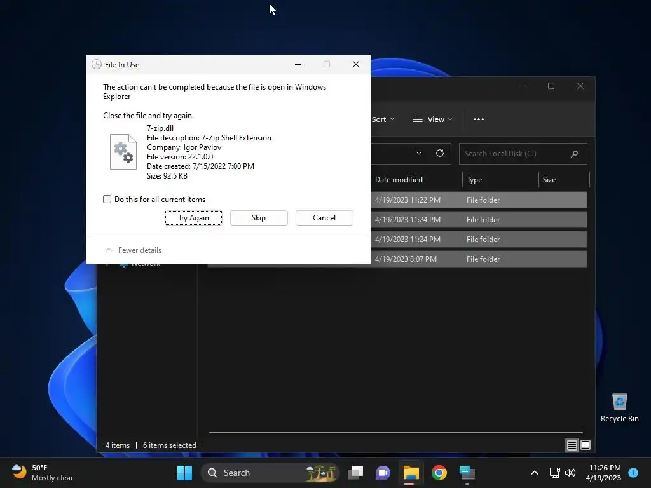Open Task View from taskbar

click(x=355, y=473)
